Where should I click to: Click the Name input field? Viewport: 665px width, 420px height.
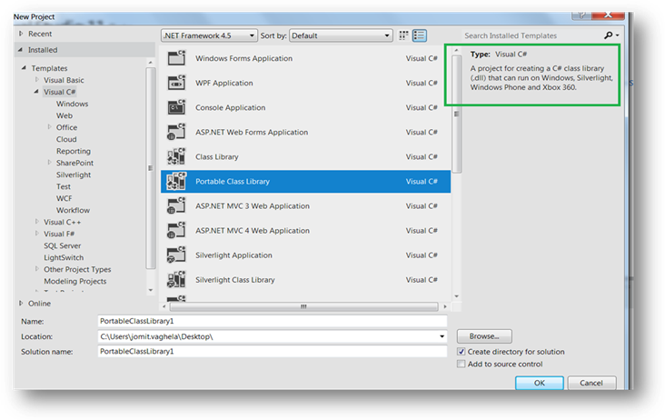[x=273, y=321]
